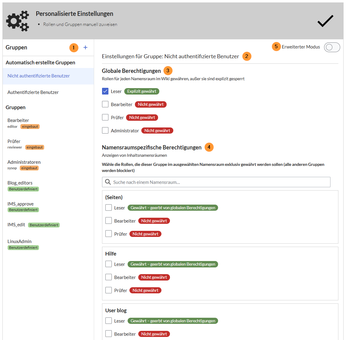Open the Blog_editors group settings
This screenshot has width=346, height=340.
point(20,183)
